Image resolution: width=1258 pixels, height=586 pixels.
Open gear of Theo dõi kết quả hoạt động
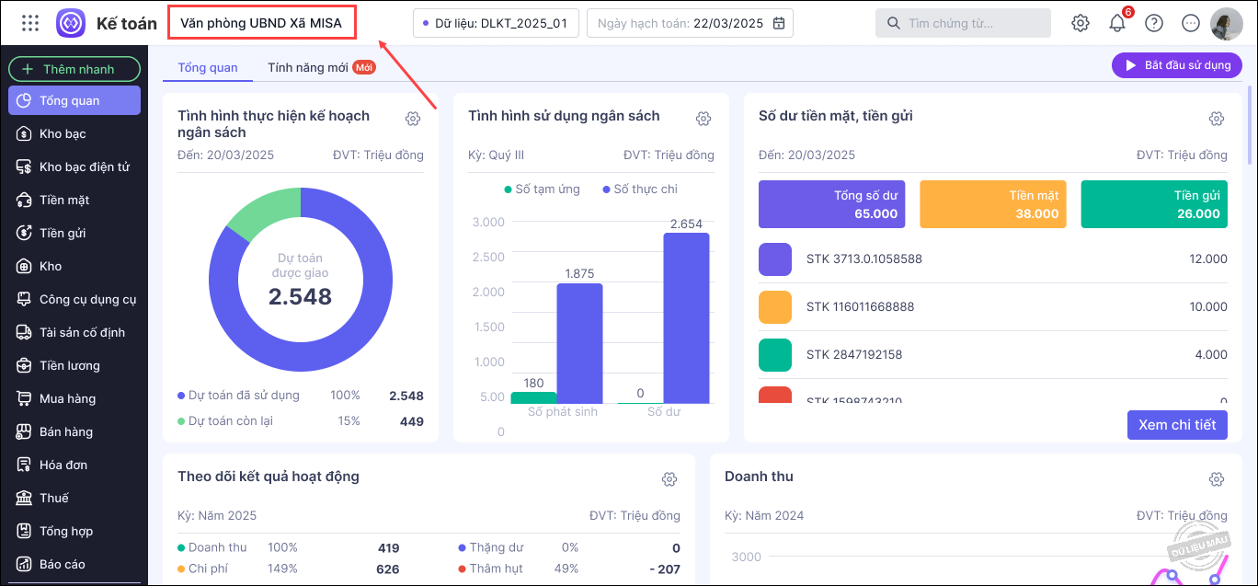point(669,479)
